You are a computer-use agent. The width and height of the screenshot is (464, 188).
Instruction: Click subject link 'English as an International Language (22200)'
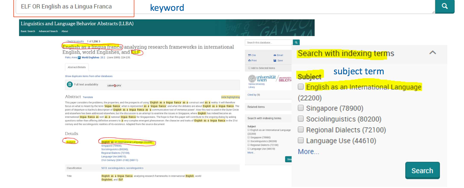coord(127,142)
